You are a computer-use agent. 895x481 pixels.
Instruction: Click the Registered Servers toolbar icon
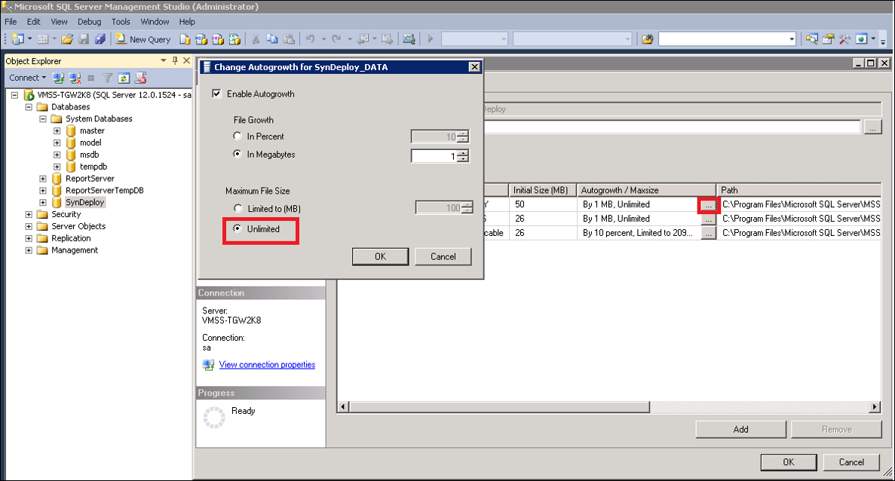(x=811, y=38)
